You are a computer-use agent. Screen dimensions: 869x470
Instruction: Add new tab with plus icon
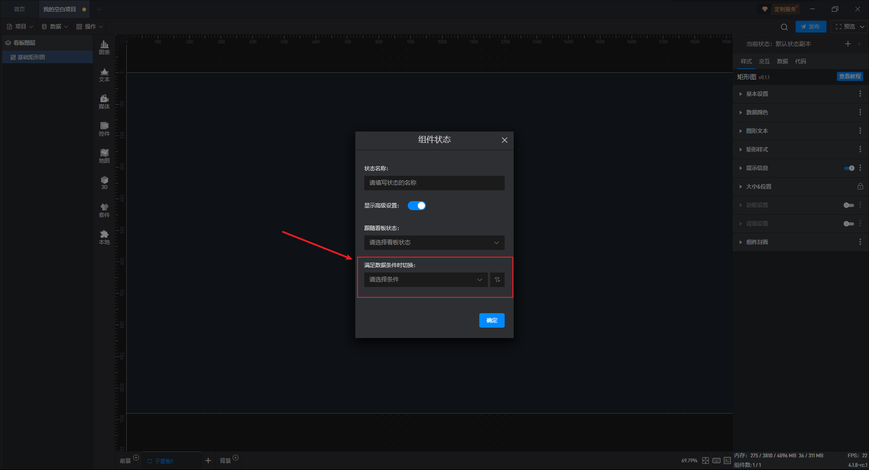(x=99, y=9)
